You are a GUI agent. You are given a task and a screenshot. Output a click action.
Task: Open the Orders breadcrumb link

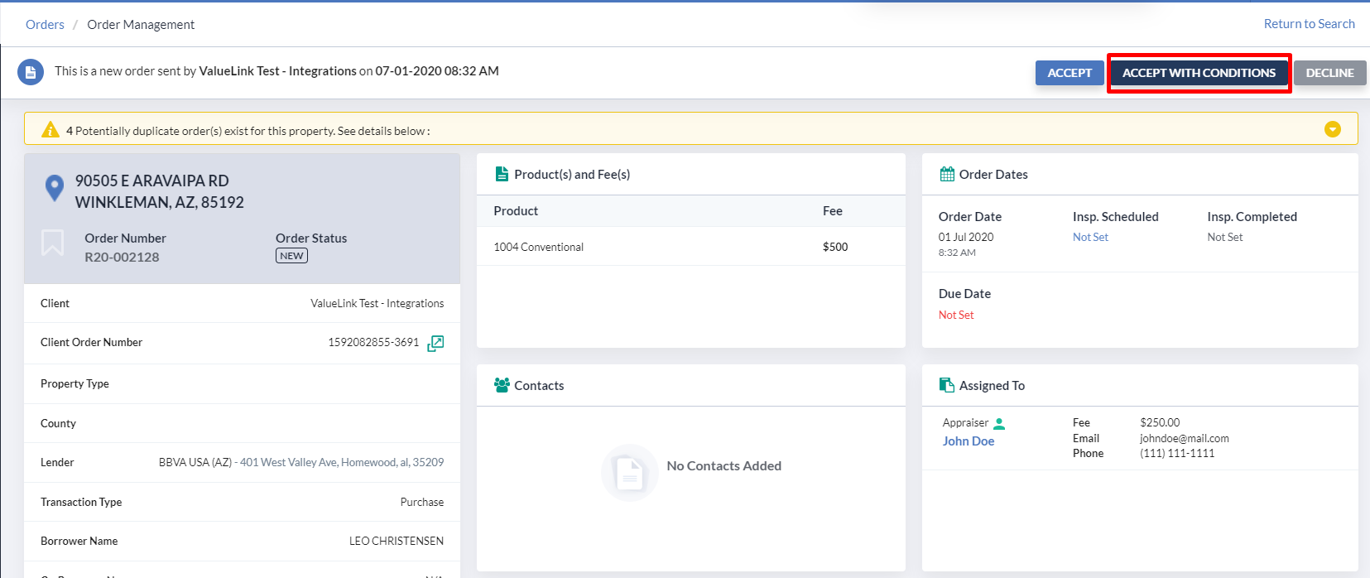45,25
